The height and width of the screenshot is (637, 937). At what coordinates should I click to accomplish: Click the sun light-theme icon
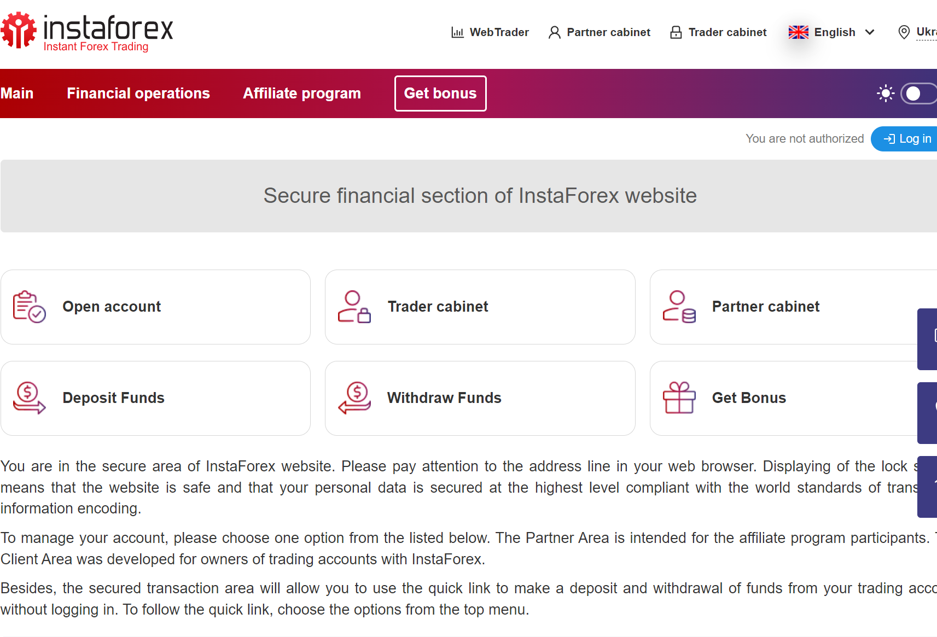coord(886,93)
